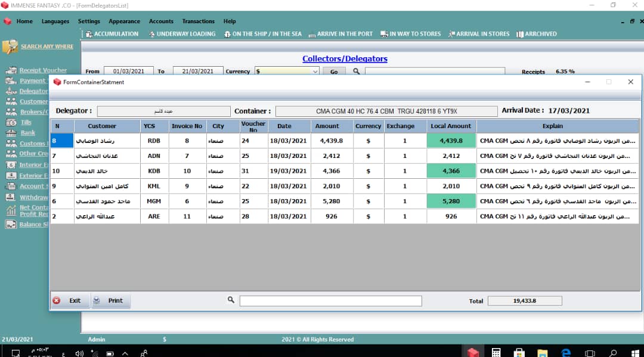Viewport: 644px width, 357px height.
Task: Click the green Local Amount cell 4,439.8
Action: tap(451, 141)
